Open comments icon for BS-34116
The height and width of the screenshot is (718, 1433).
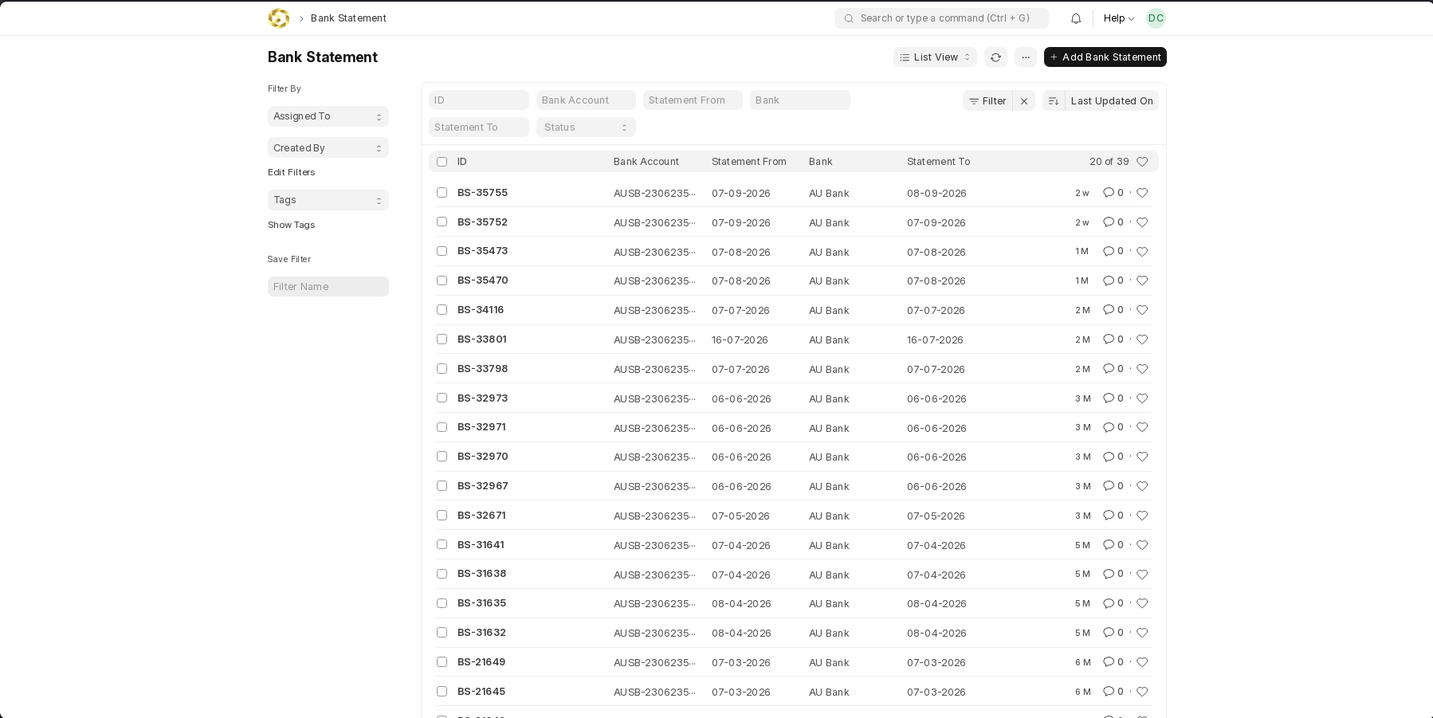1109,310
